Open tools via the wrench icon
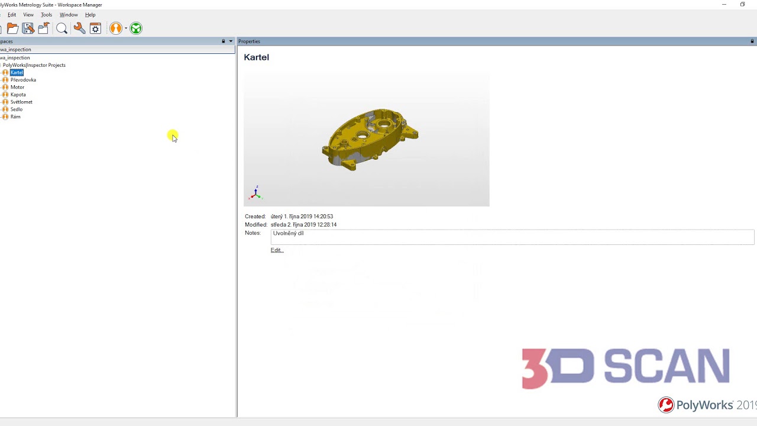Image resolution: width=757 pixels, height=426 pixels. 79,28
